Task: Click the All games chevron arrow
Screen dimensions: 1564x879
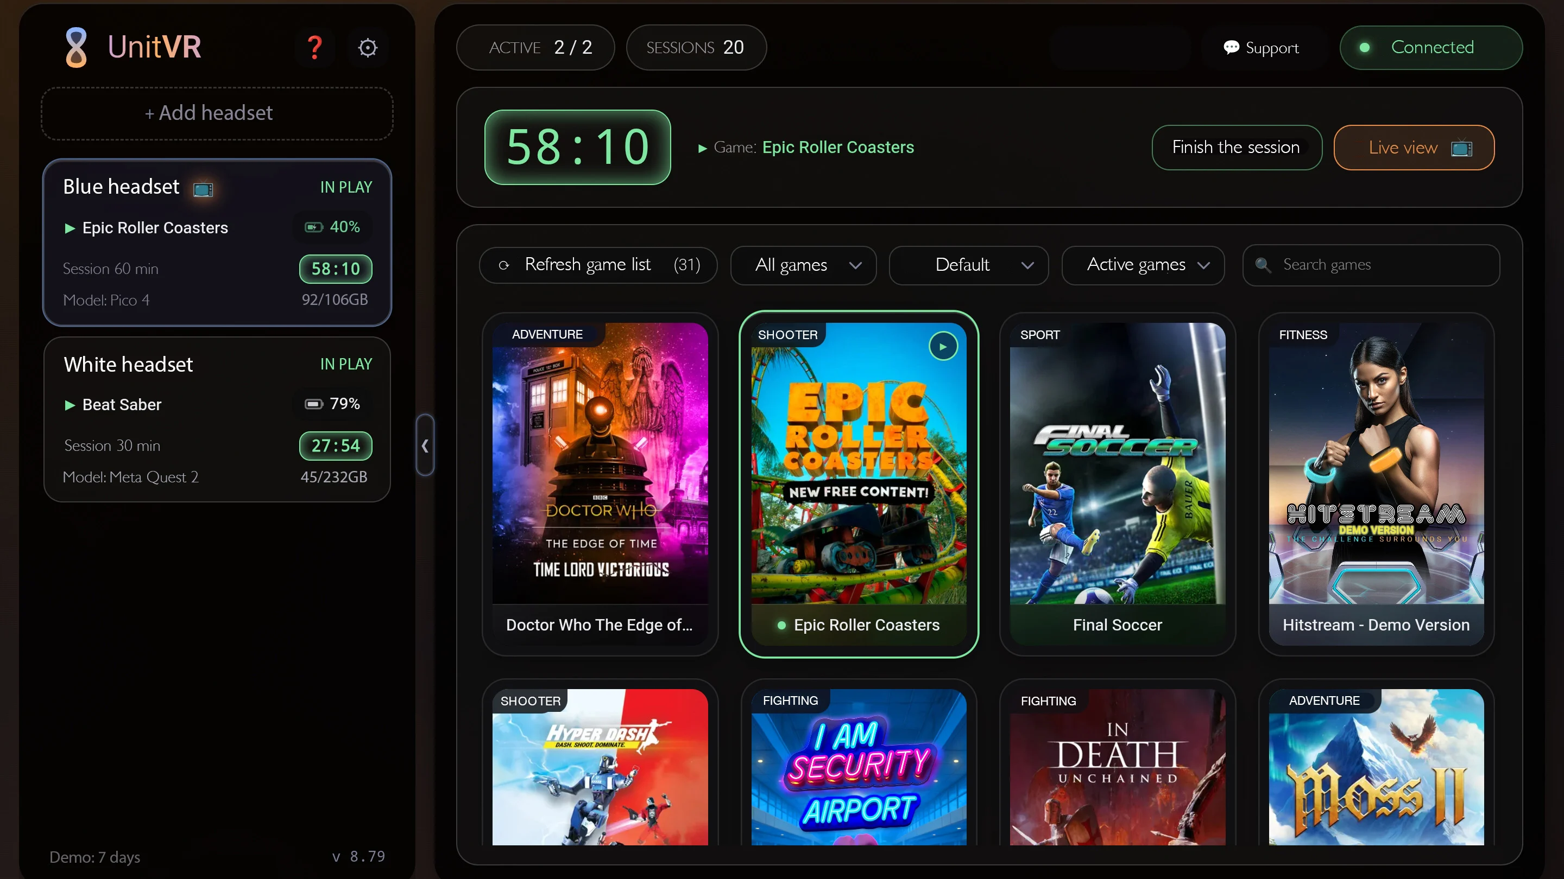Action: click(855, 266)
